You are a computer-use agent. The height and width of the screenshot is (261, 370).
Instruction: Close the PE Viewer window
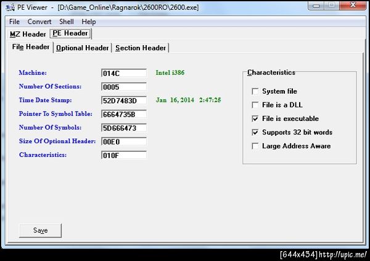coord(353,6)
